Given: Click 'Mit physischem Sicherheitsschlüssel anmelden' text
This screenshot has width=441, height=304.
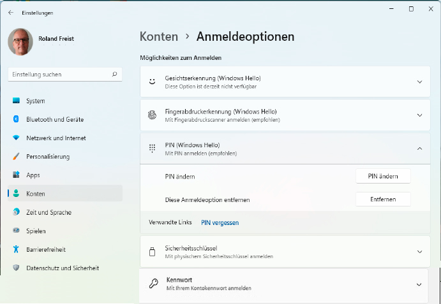Looking at the screenshot, I should 219,256.
